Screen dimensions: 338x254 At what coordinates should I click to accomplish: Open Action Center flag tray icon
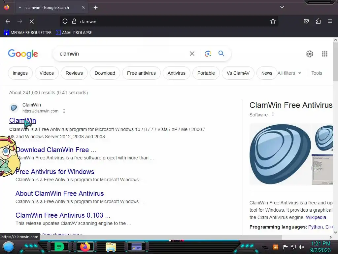click(286, 247)
